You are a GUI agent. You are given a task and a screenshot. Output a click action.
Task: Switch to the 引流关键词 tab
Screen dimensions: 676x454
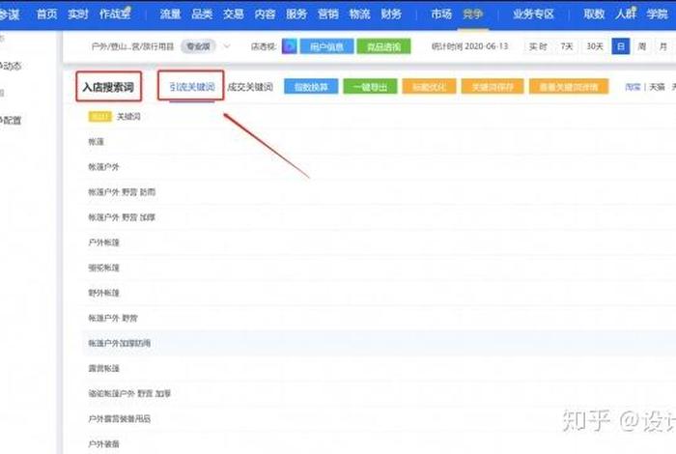pos(192,87)
